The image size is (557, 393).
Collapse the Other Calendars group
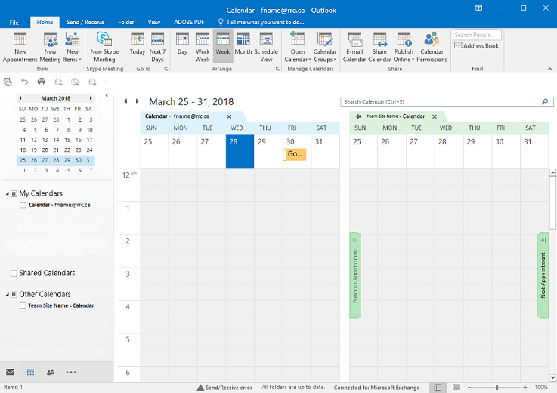click(7, 295)
